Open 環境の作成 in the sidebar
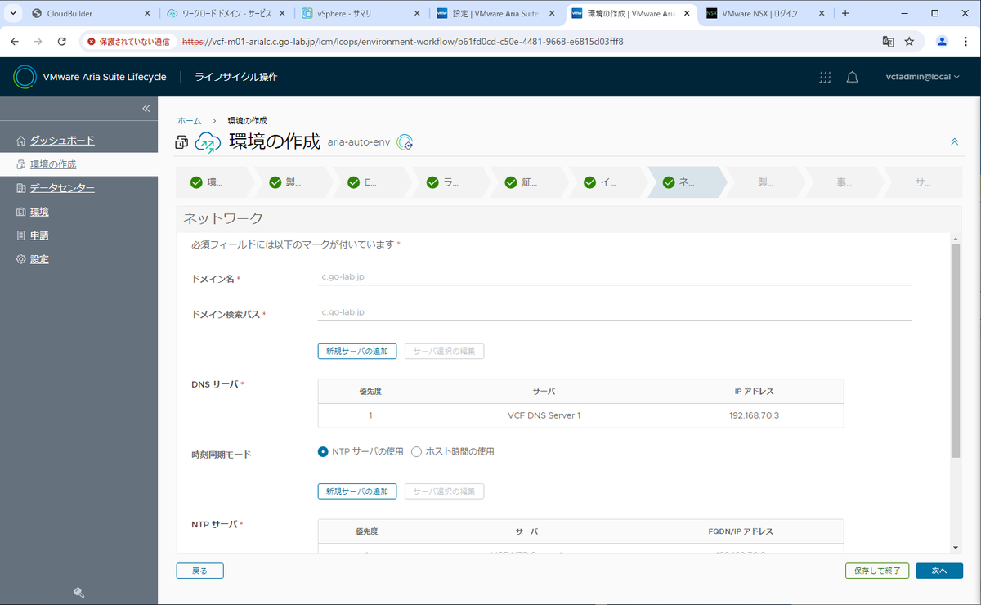The height and width of the screenshot is (605, 981). point(53,164)
